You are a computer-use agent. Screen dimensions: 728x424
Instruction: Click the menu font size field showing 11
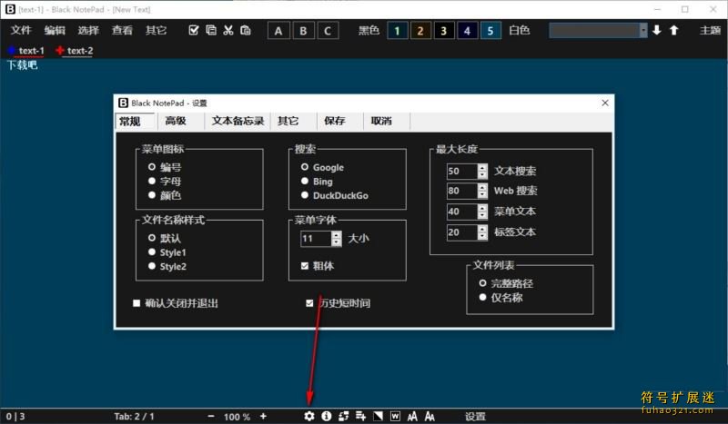316,239
